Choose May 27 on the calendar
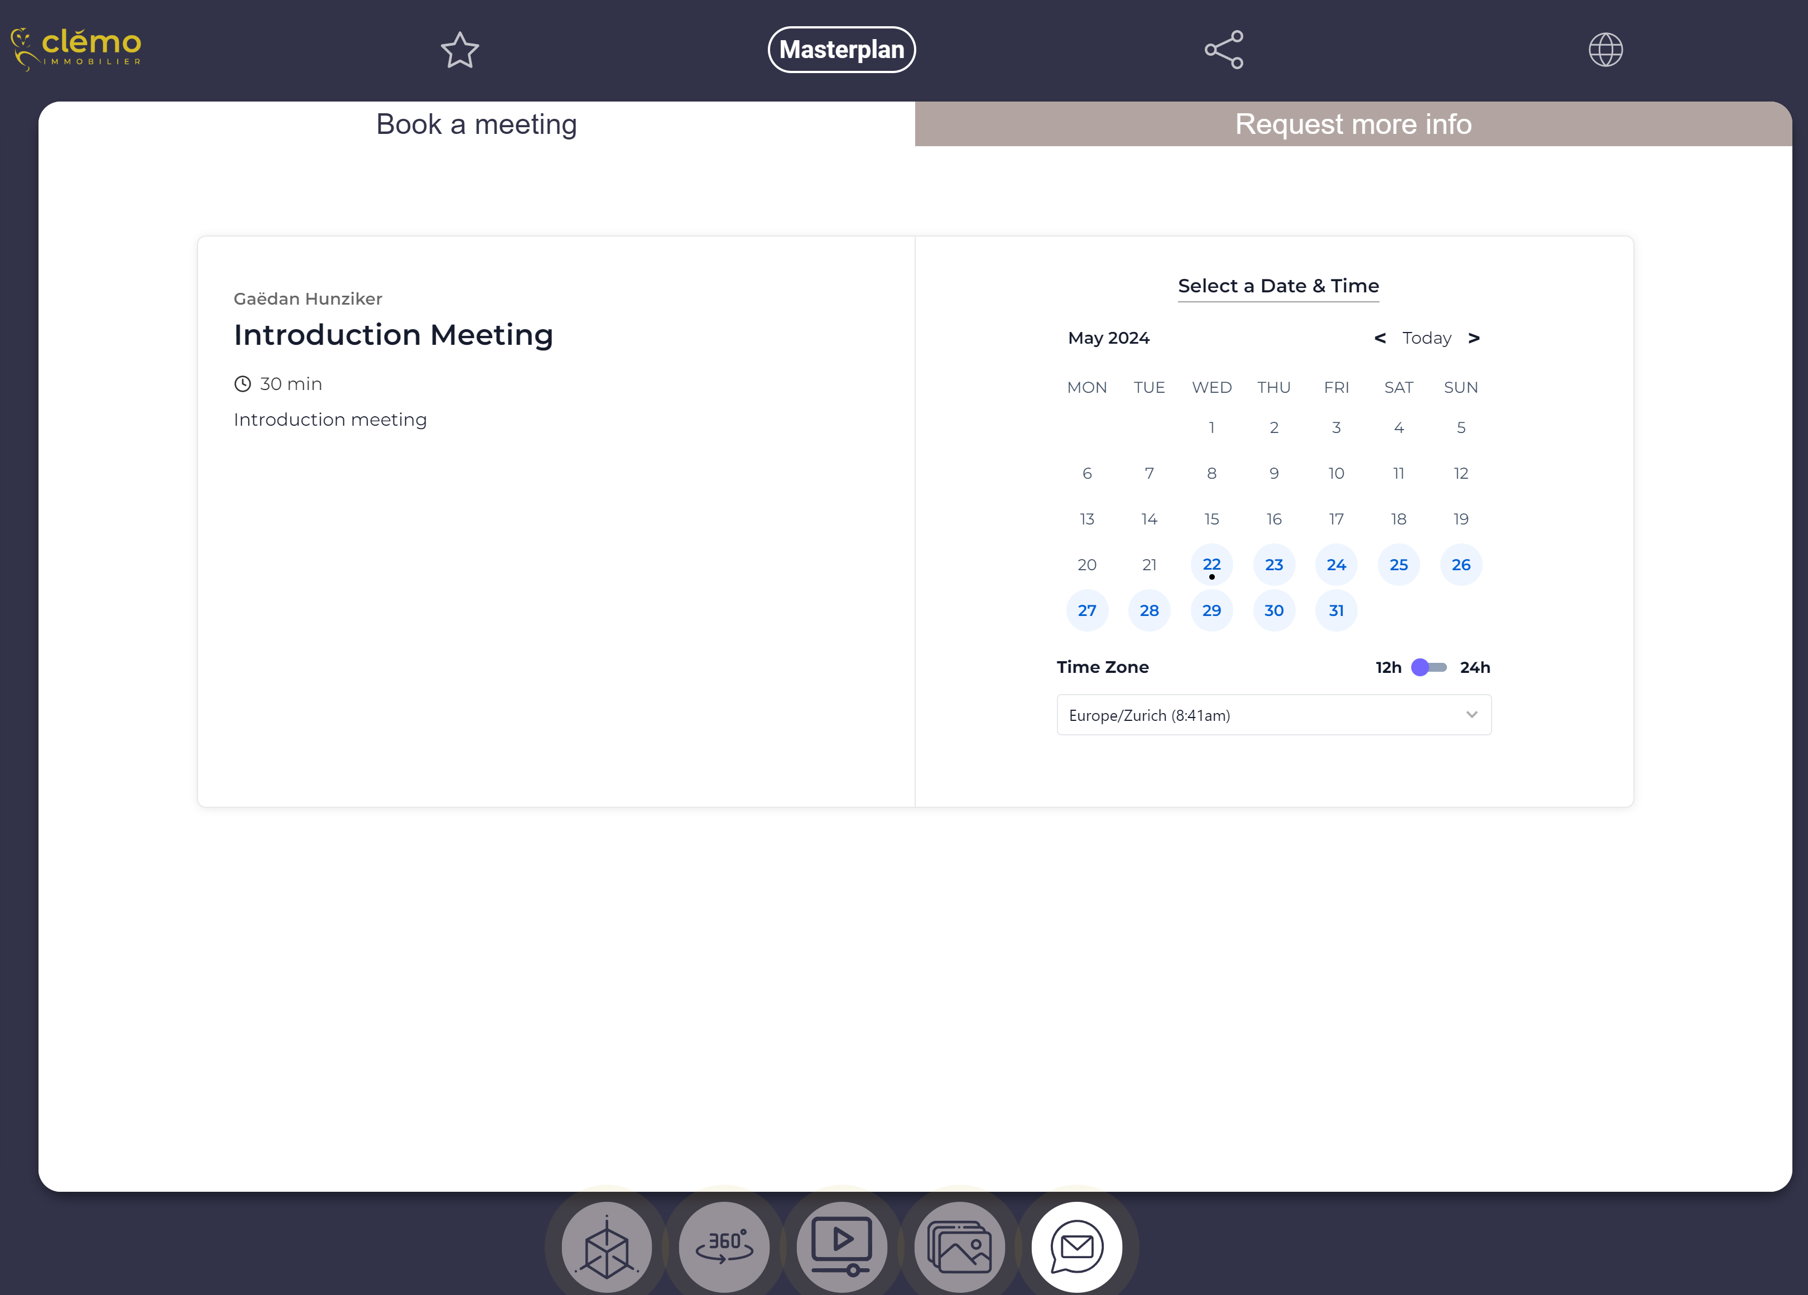 tap(1086, 610)
